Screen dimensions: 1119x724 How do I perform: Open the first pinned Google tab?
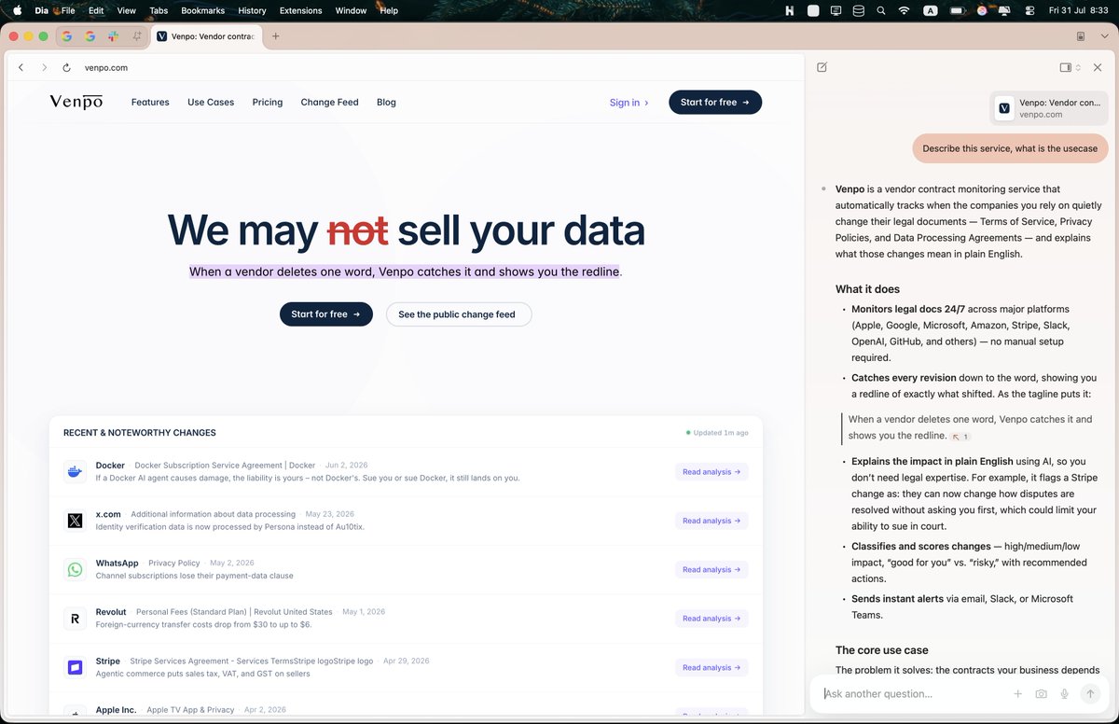[67, 36]
